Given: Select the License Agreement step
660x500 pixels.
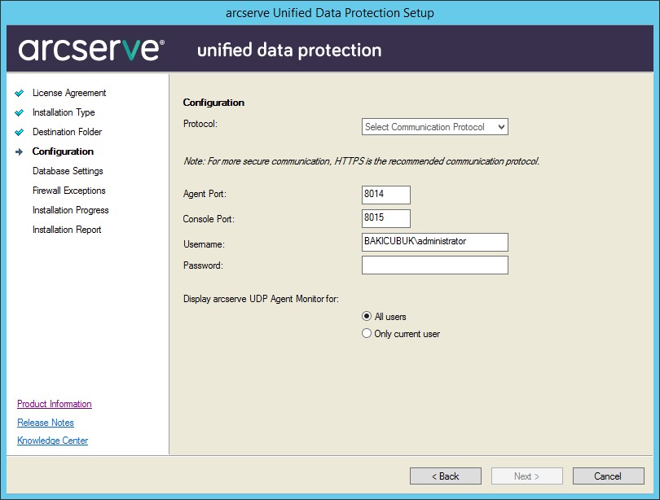Looking at the screenshot, I should (x=69, y=93).
